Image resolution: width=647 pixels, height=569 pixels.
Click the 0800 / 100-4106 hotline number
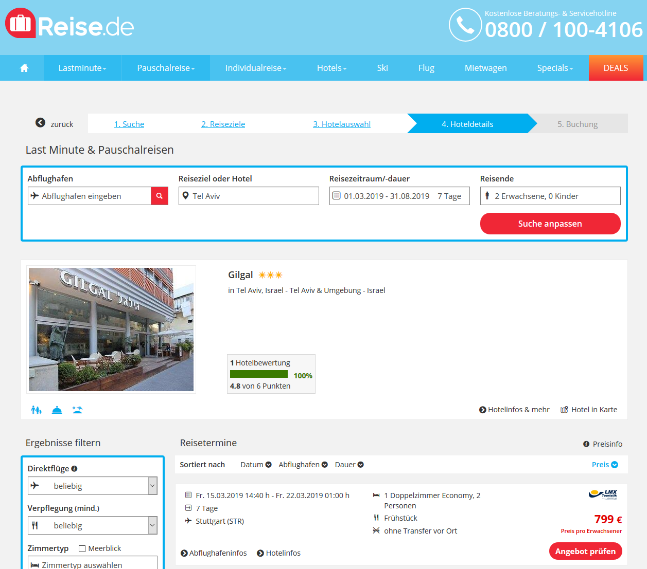point(564,30)
